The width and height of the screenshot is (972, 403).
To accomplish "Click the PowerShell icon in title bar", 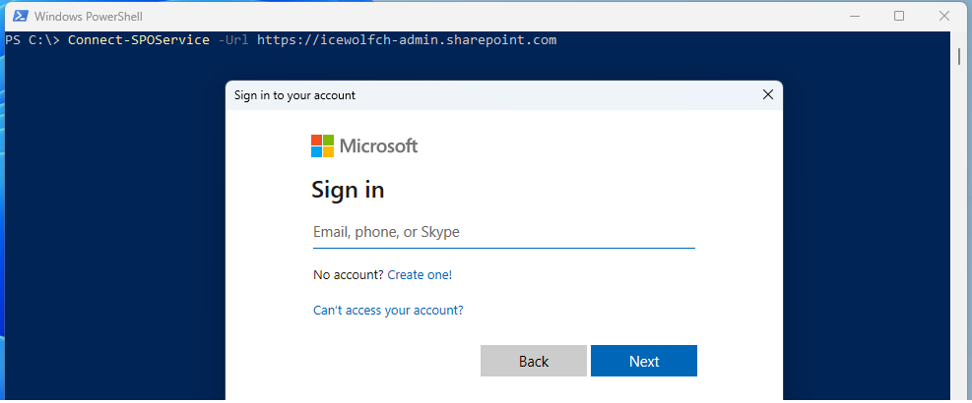I will click(18, 16).
